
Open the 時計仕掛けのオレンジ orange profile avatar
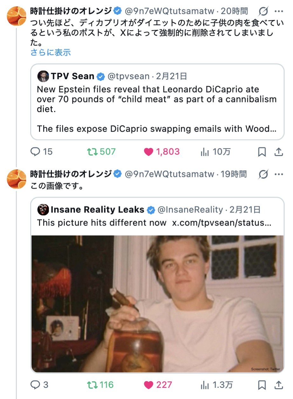click(17, 16)
